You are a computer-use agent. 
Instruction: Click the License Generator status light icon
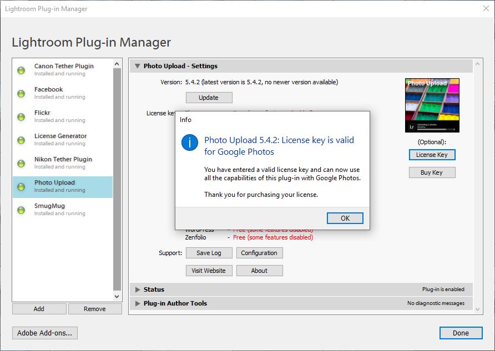(22, 140)
